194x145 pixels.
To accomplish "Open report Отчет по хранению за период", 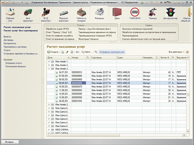I will click(x=60, y=39).
